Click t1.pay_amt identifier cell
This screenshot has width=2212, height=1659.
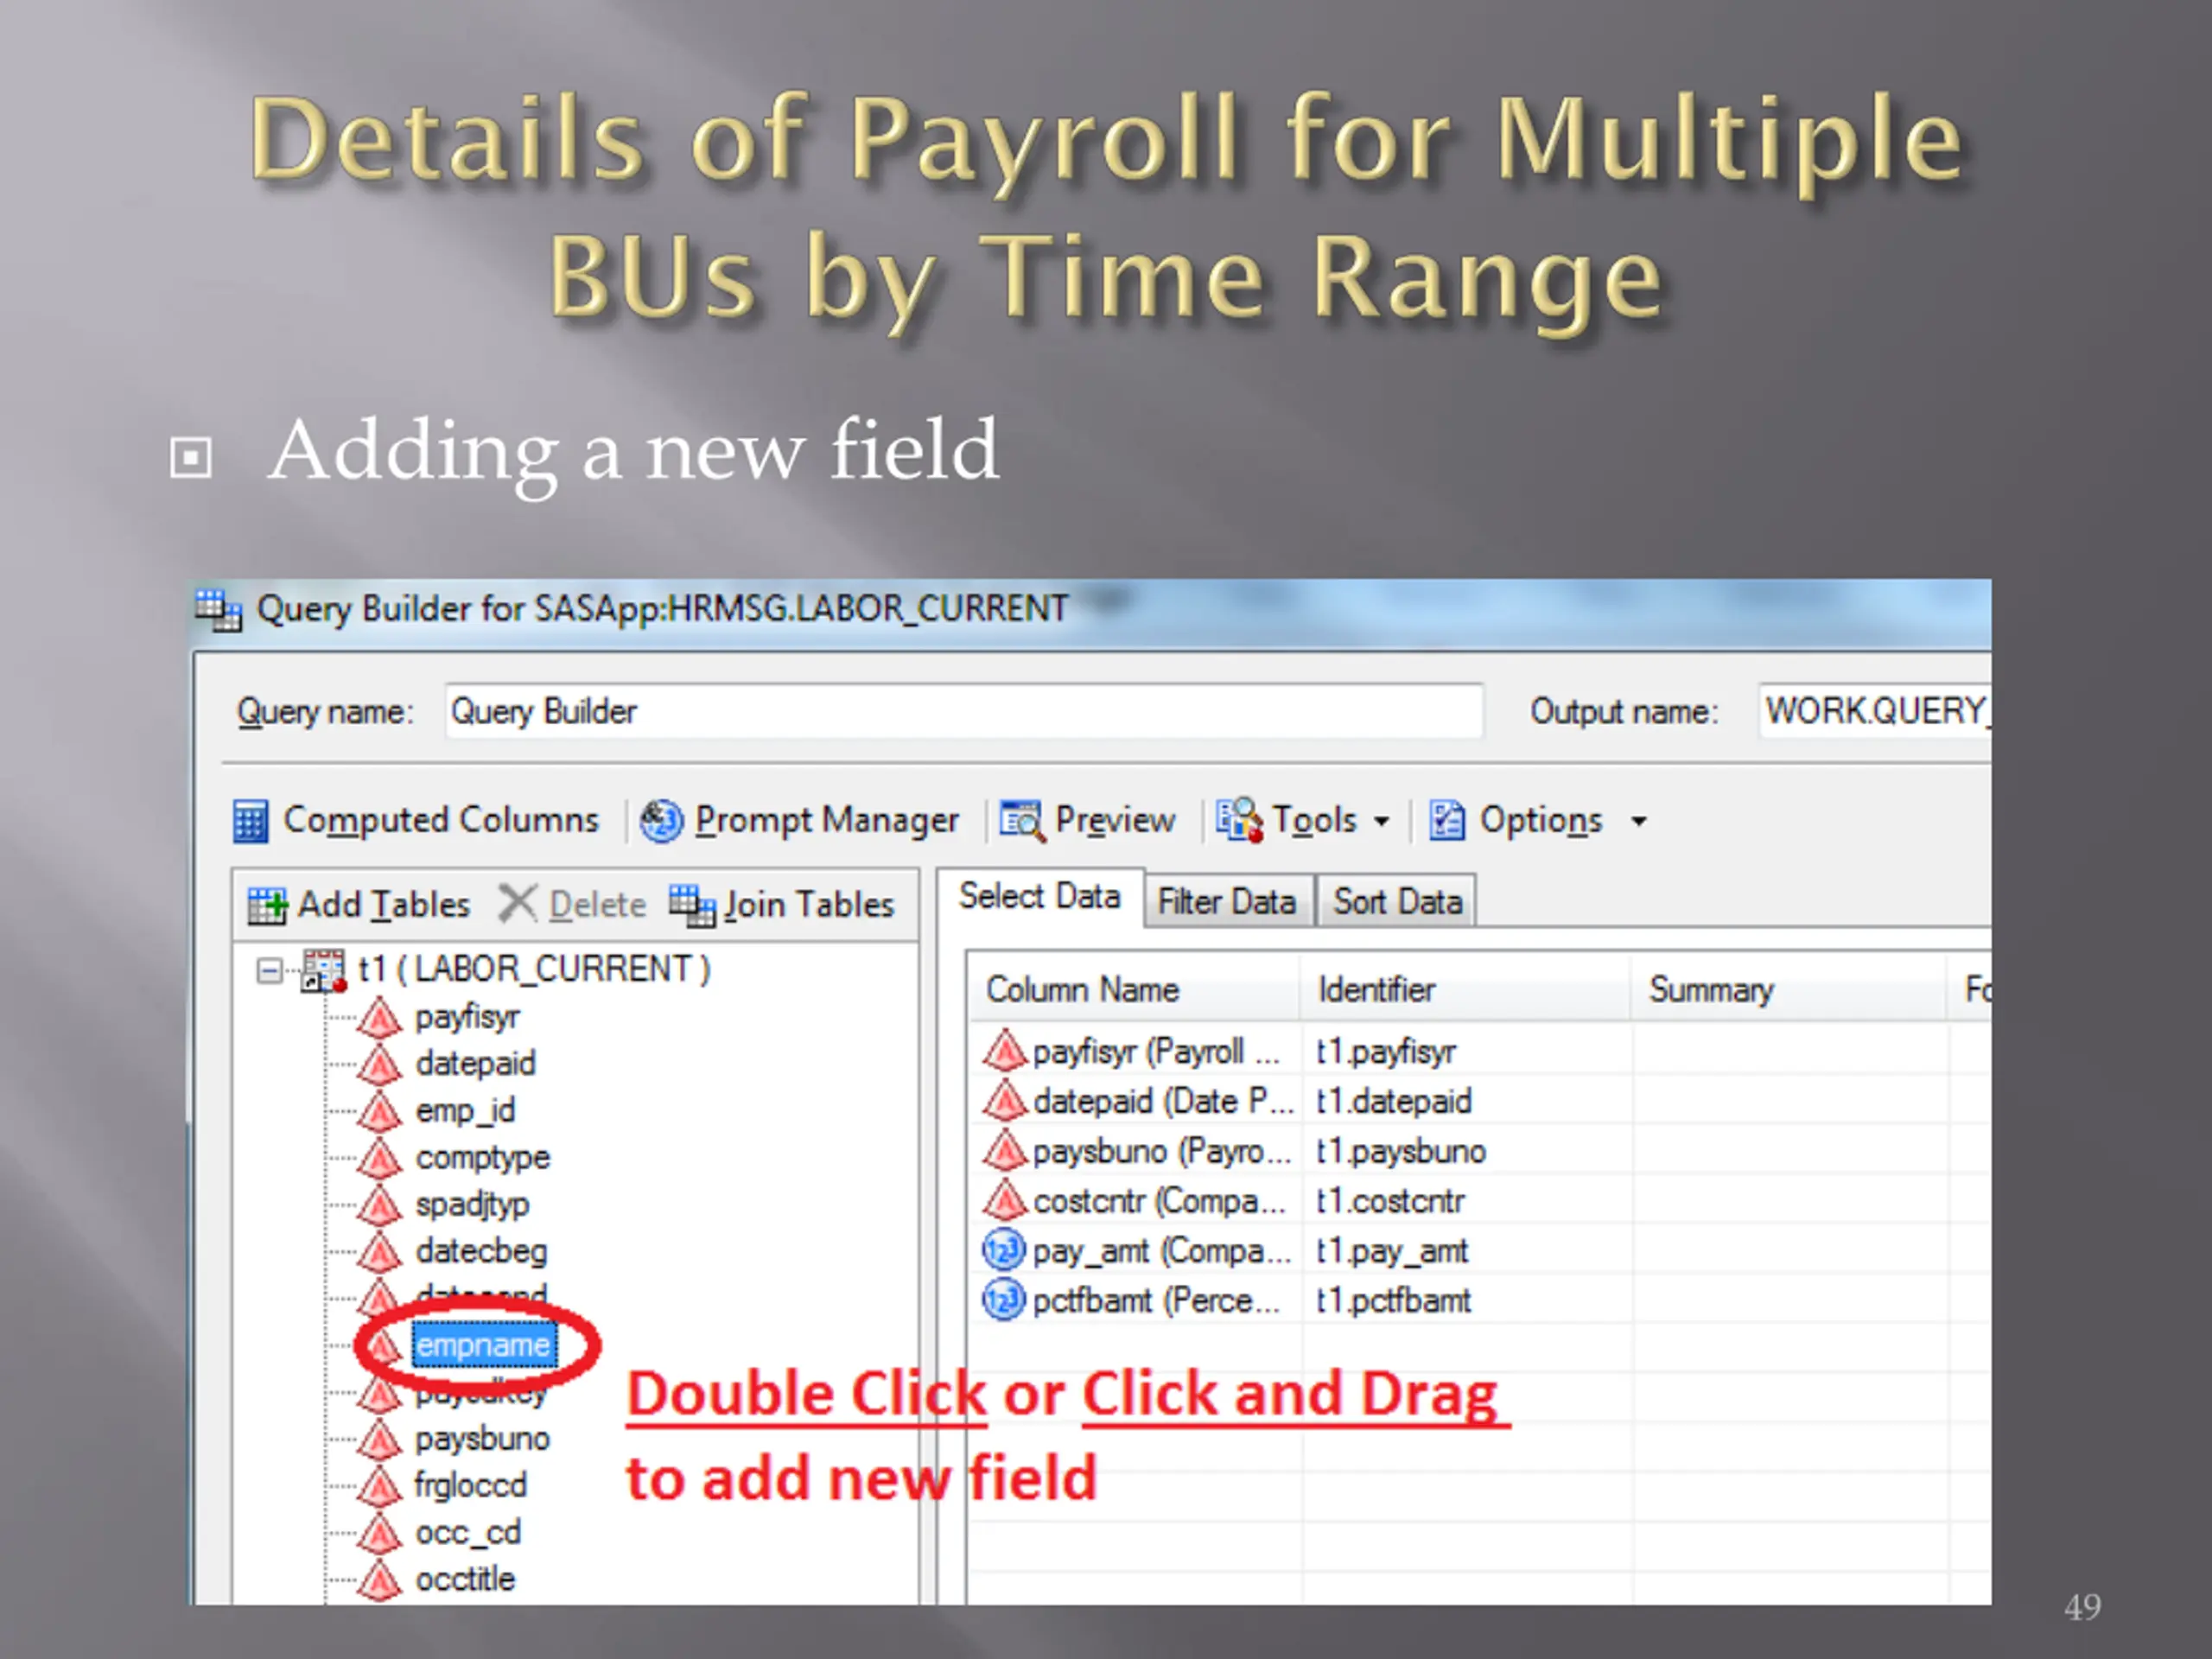(x=1391, y=1251)
